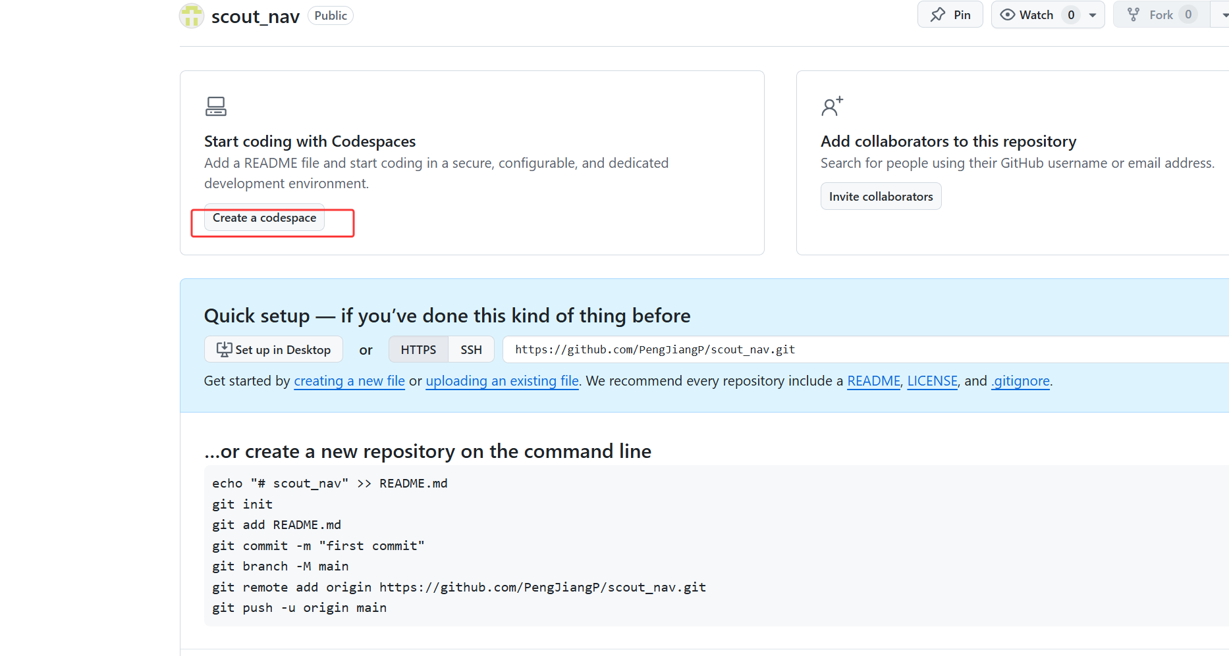This screenshot has height=656, width=1229.
Task: Click the desktop download icon on Set up in Desktop
Action: point(224,349)
